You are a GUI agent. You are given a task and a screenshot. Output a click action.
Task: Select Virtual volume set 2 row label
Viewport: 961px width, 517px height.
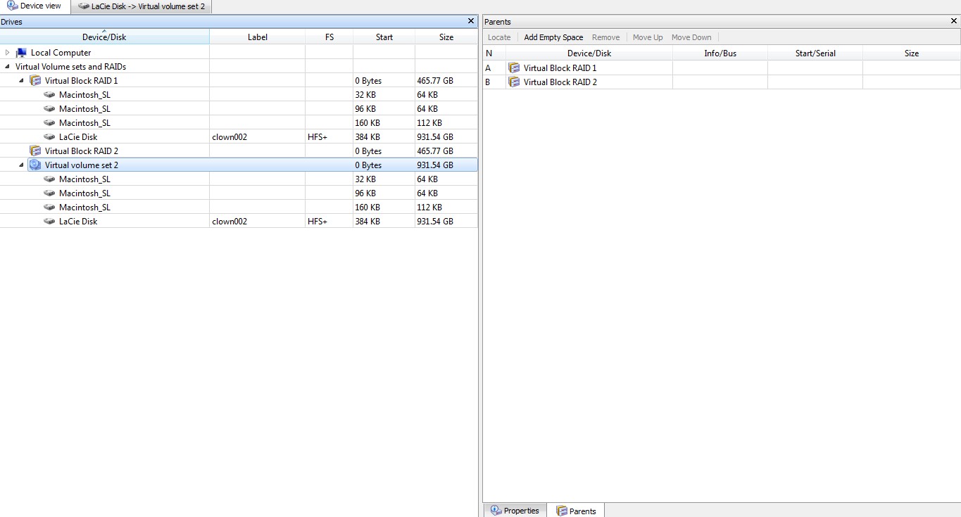coord(81,165)
